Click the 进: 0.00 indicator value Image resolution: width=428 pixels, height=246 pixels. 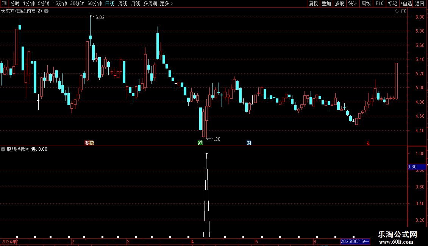(39, 149)
